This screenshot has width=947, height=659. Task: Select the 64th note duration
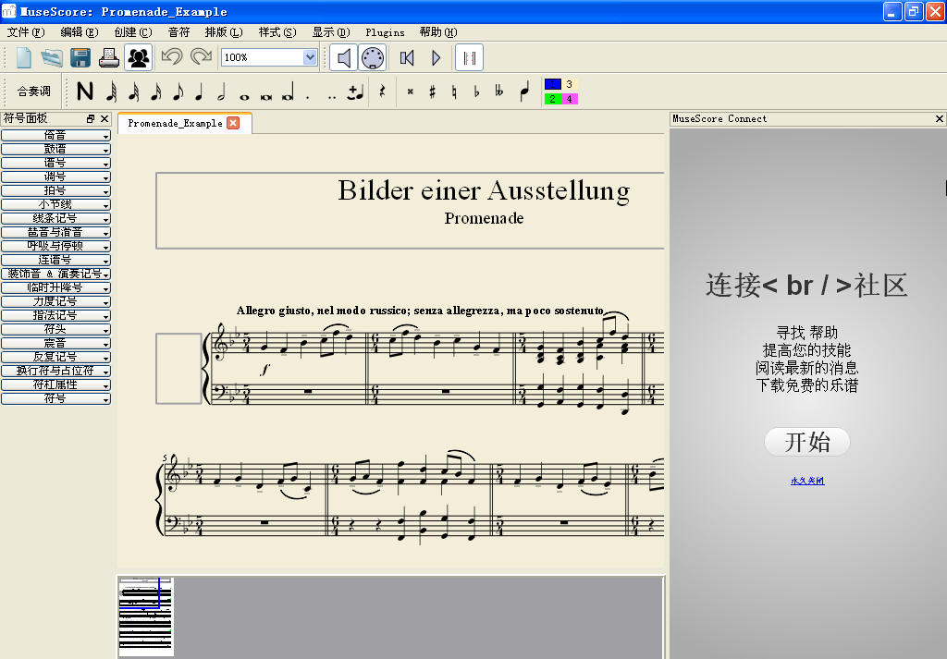(x=111, y=92)
